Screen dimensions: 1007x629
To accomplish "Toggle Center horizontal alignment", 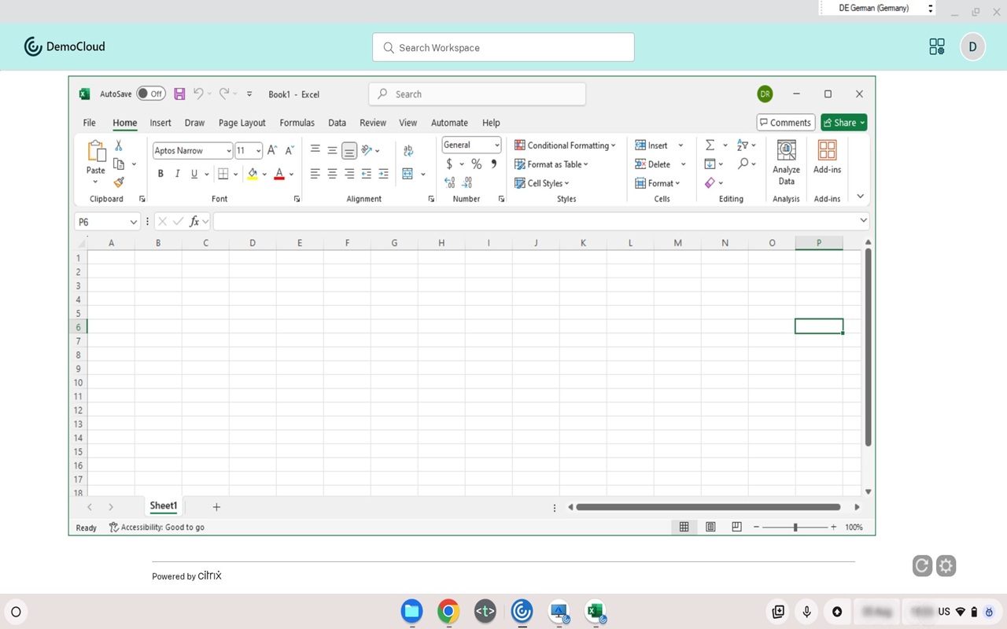I will pyautogui.click(x=332, y=174).
